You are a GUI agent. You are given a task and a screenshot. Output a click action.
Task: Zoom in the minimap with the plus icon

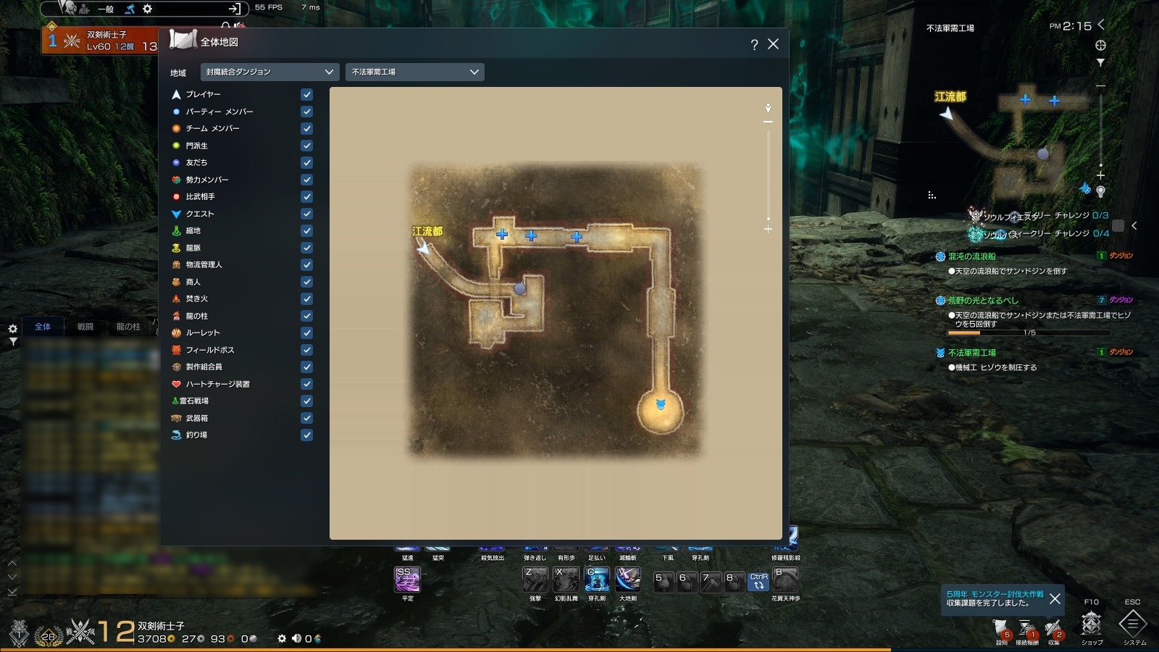click(1100, 175)
